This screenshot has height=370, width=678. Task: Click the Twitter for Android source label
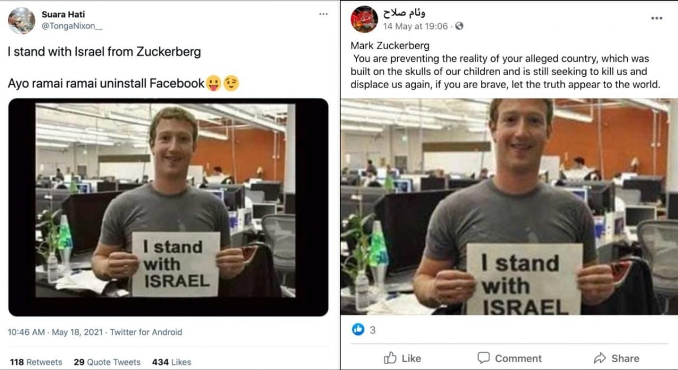[146, 332]
